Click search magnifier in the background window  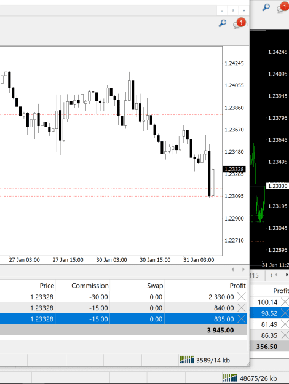click(x=266, y=7)
